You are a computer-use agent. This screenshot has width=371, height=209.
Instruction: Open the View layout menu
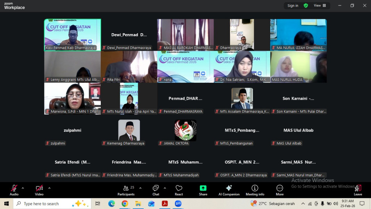click(320, 5)
